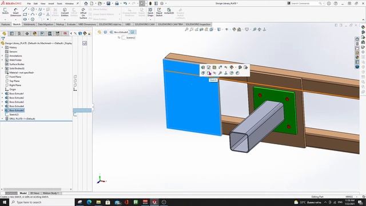This screenshot has width=366, height=206.
Task: Toggle Rapid Sketch mode
Action: tap(159, 12)
